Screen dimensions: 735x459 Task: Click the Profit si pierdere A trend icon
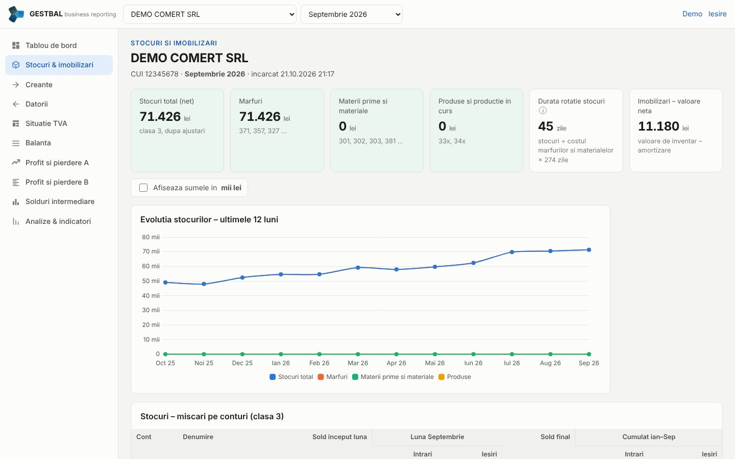(x=16, y=163)
